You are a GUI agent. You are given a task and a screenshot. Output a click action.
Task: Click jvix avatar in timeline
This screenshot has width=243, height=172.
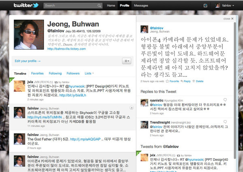coord(19,86)
